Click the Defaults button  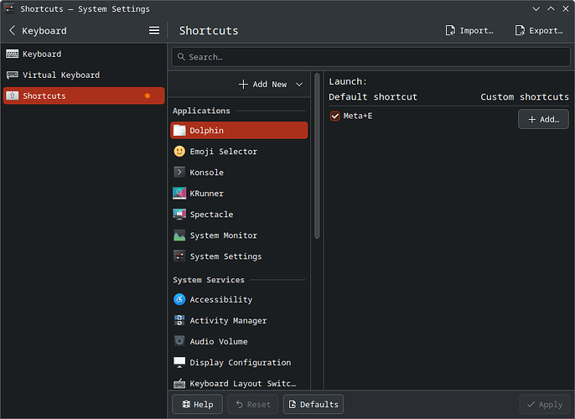[313, 404]
